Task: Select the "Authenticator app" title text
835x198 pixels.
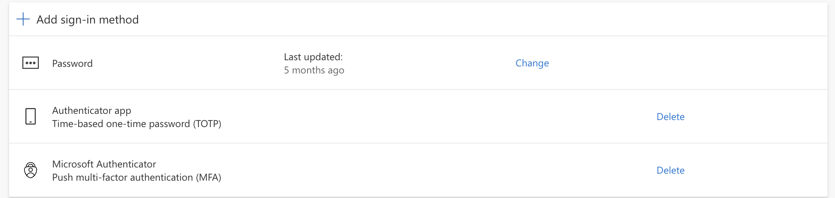Action: [x=91, y=111]
